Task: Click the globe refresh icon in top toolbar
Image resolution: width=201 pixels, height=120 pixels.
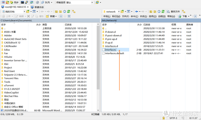Action: pyautogui.click(x=97, y=2)
